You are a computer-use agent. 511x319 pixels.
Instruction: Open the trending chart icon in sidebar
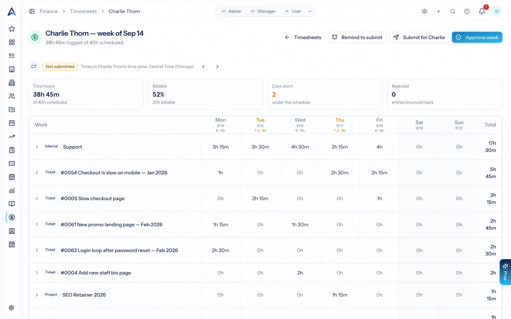coord(12,137)
